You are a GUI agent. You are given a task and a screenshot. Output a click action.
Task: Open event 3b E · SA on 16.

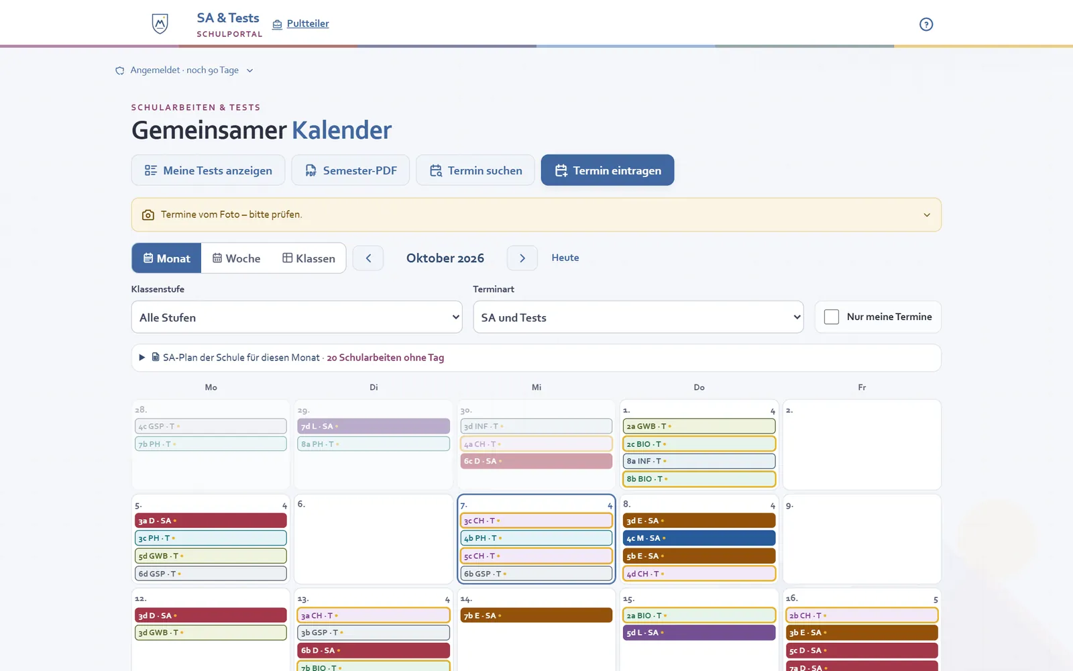pyautogui.click(x=862, y=633)
